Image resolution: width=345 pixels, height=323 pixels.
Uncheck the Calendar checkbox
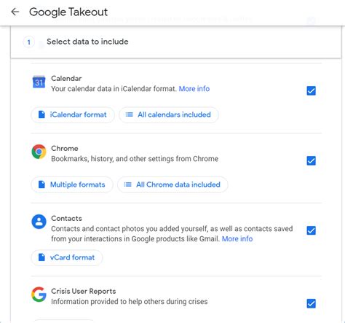(x=311, y=90)
